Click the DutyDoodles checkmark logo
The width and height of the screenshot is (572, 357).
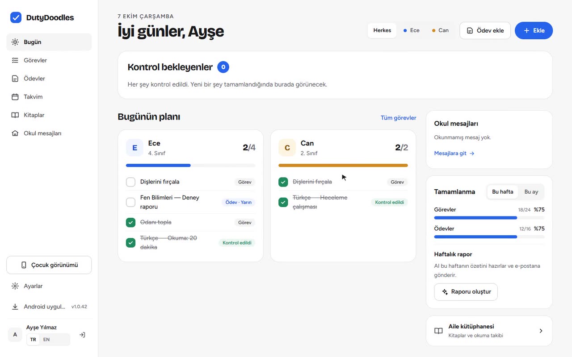point(16,17)
